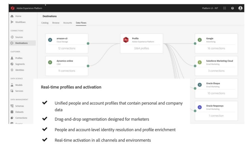
Task: Click the Schemas sidebar icon
Action: (x=12, y=106)
